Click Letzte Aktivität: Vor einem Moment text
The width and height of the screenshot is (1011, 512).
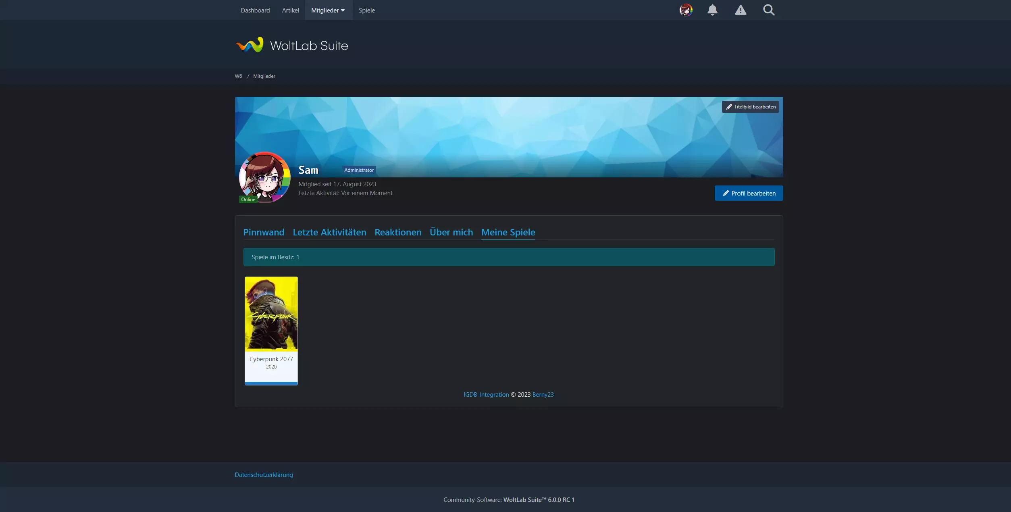click(x=345, y=193)
